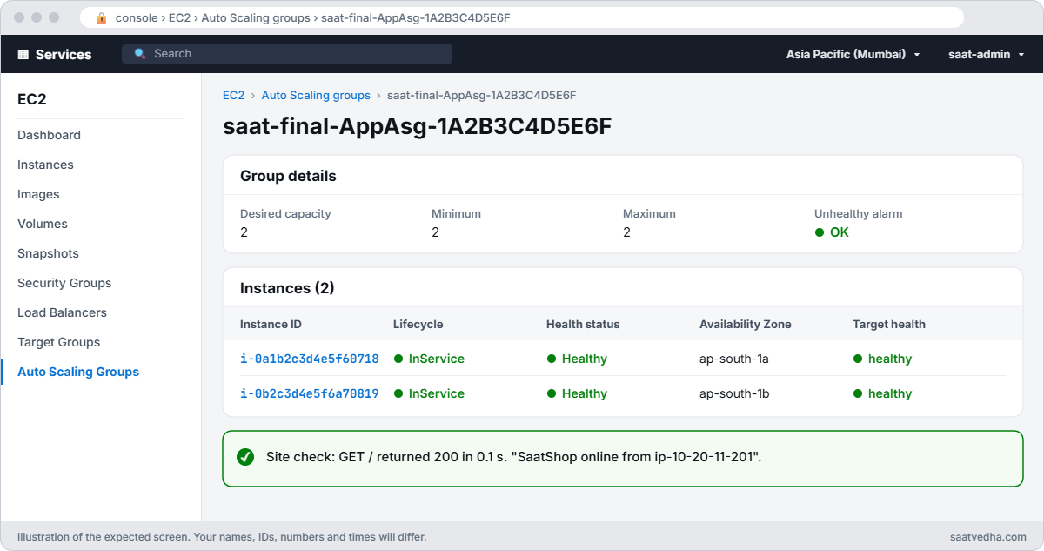Screen dimensions: 1044x551
Task: Open Load Balancers in the sidebar
Action: 62,312
